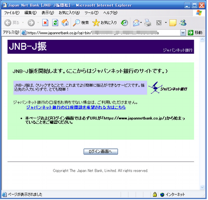Click the IE icon in title bar
208x200 pixels.
point(4,5)
